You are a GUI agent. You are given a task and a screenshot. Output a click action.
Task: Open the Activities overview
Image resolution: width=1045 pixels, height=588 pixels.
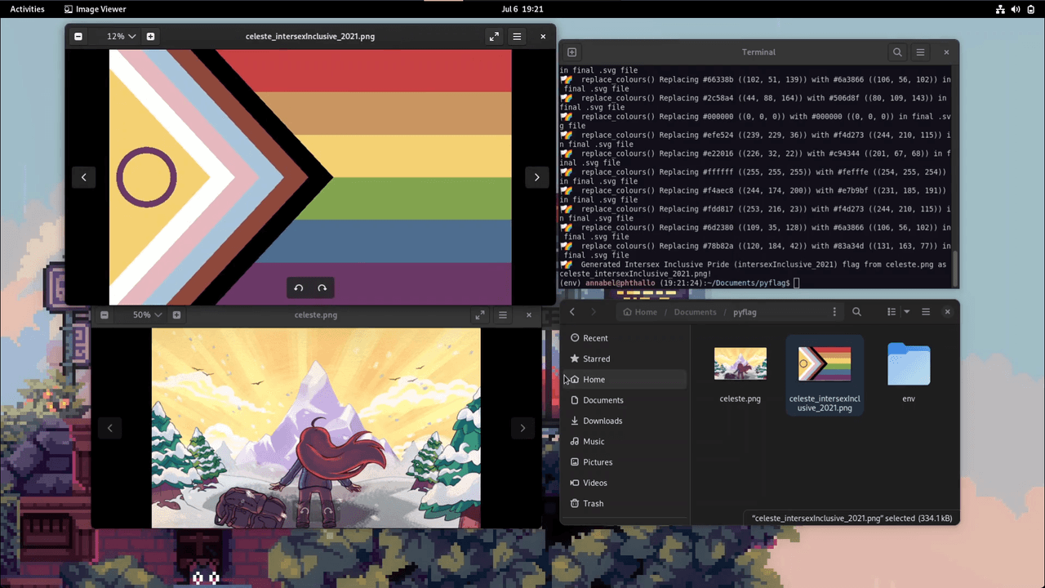tap(27, 9)
